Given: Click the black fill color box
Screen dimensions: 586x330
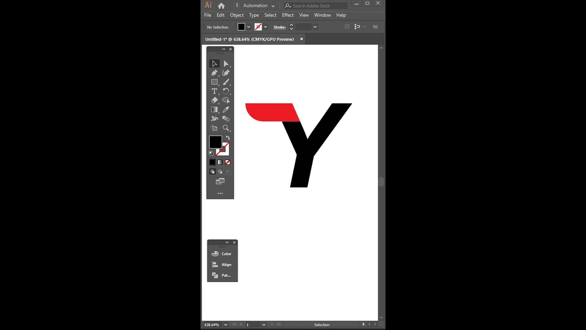Looking at the screenshot, I should 215,142.
